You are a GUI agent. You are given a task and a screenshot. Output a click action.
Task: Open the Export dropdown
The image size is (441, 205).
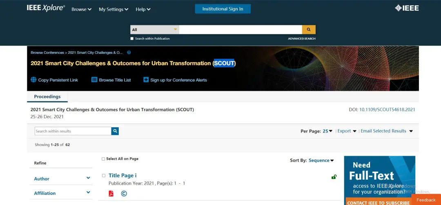click(x=347, y=131)
